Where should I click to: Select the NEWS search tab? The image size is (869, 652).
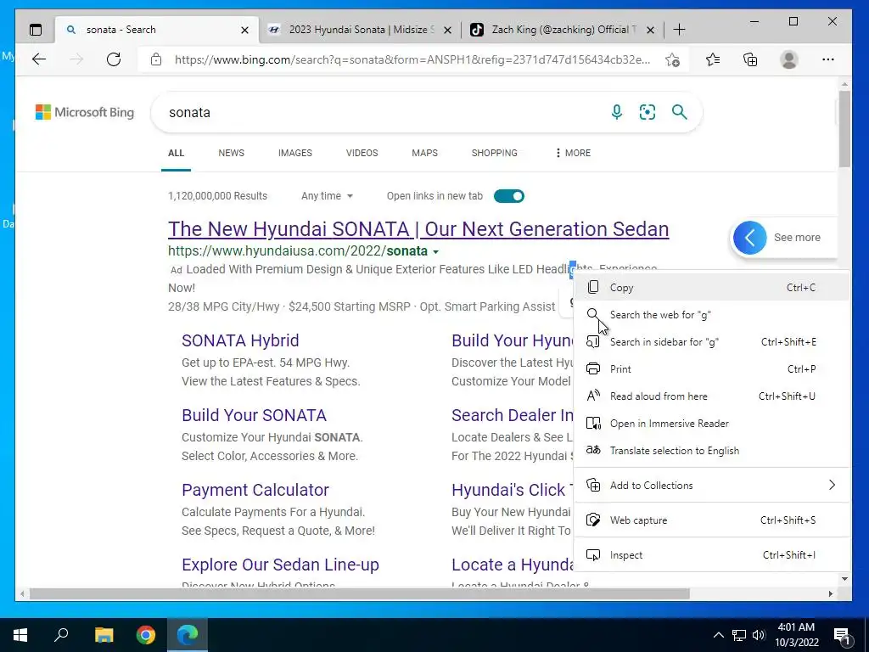(231, 153)
